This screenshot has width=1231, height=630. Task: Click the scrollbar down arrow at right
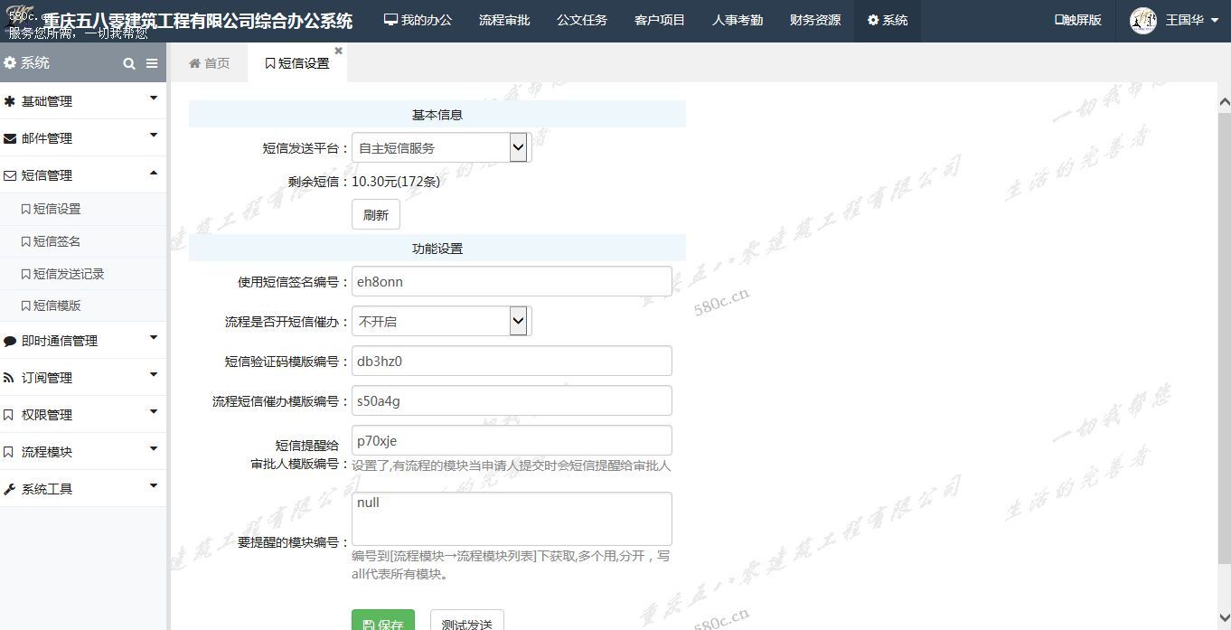1224,618
